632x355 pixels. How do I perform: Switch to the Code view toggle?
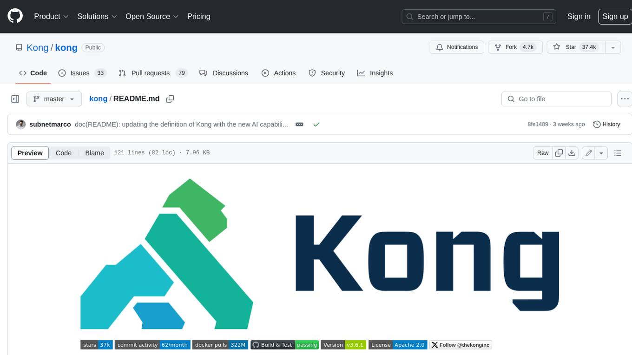64,153
